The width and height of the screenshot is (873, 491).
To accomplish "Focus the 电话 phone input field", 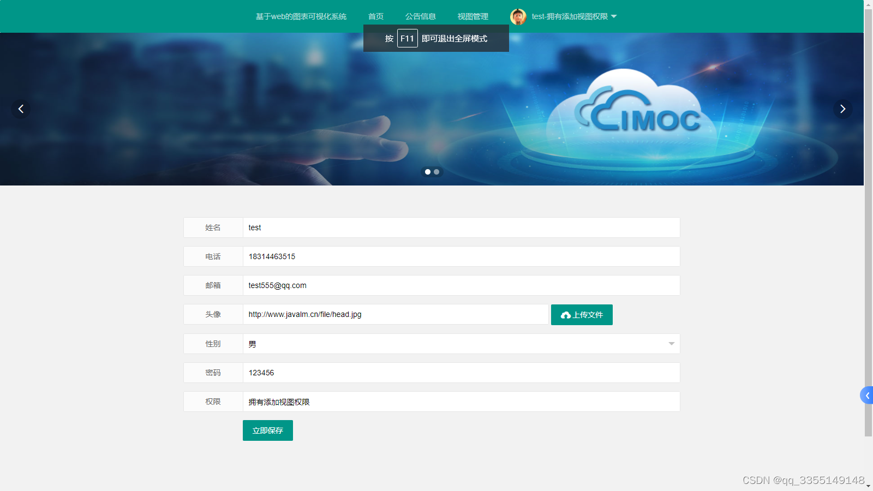I will pos(462,256).
